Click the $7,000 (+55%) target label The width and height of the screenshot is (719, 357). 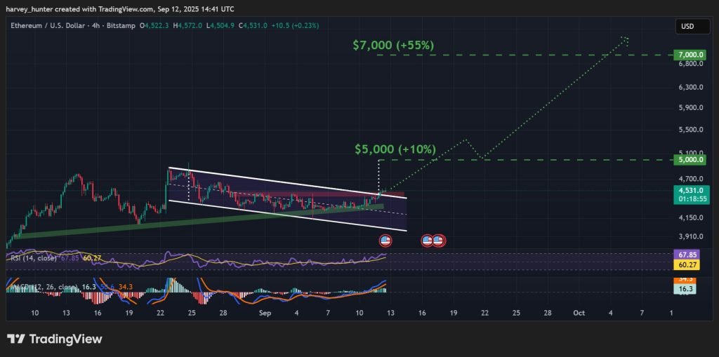(393, 46)
